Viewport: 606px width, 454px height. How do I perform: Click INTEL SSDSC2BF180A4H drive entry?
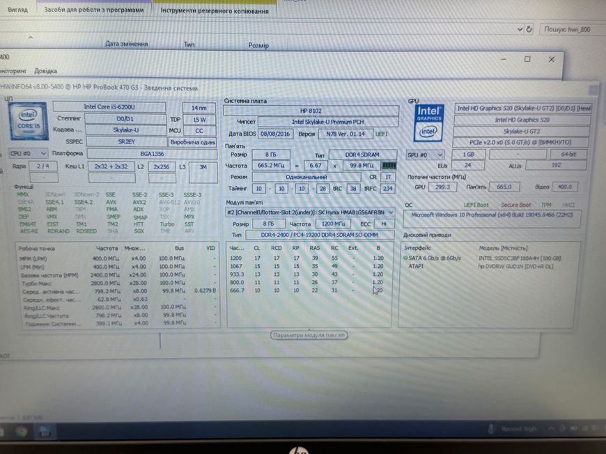tap(520, 258)
